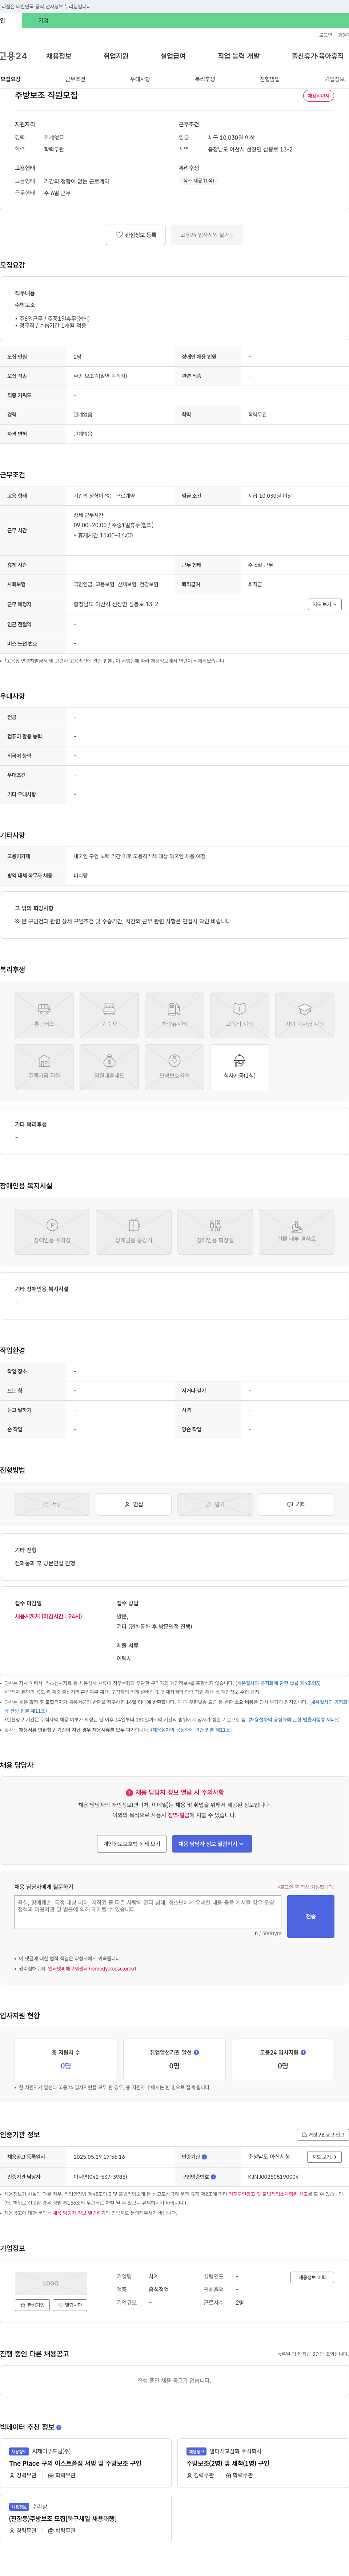Click the 기타 selection method tile
Viewport: 349px width, 2576px height.
[x=296, y=1504]
